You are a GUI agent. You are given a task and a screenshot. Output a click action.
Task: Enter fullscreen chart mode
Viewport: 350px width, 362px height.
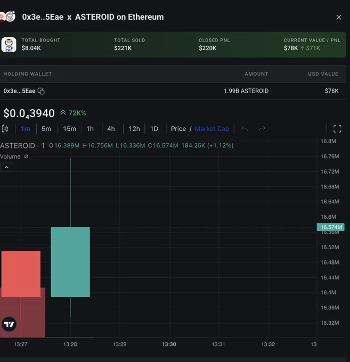coord(337,129)
